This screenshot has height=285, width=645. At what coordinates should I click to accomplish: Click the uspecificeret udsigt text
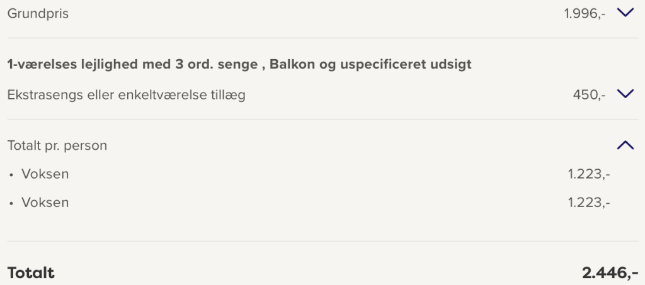click(x=406, y=65)
